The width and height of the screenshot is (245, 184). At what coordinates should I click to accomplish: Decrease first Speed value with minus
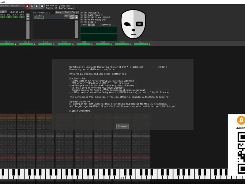pos(82,17)
